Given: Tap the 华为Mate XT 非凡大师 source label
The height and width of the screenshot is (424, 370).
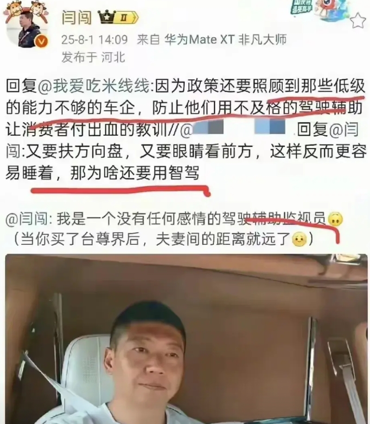Looking at the screenshot, I should pos(225,40).
